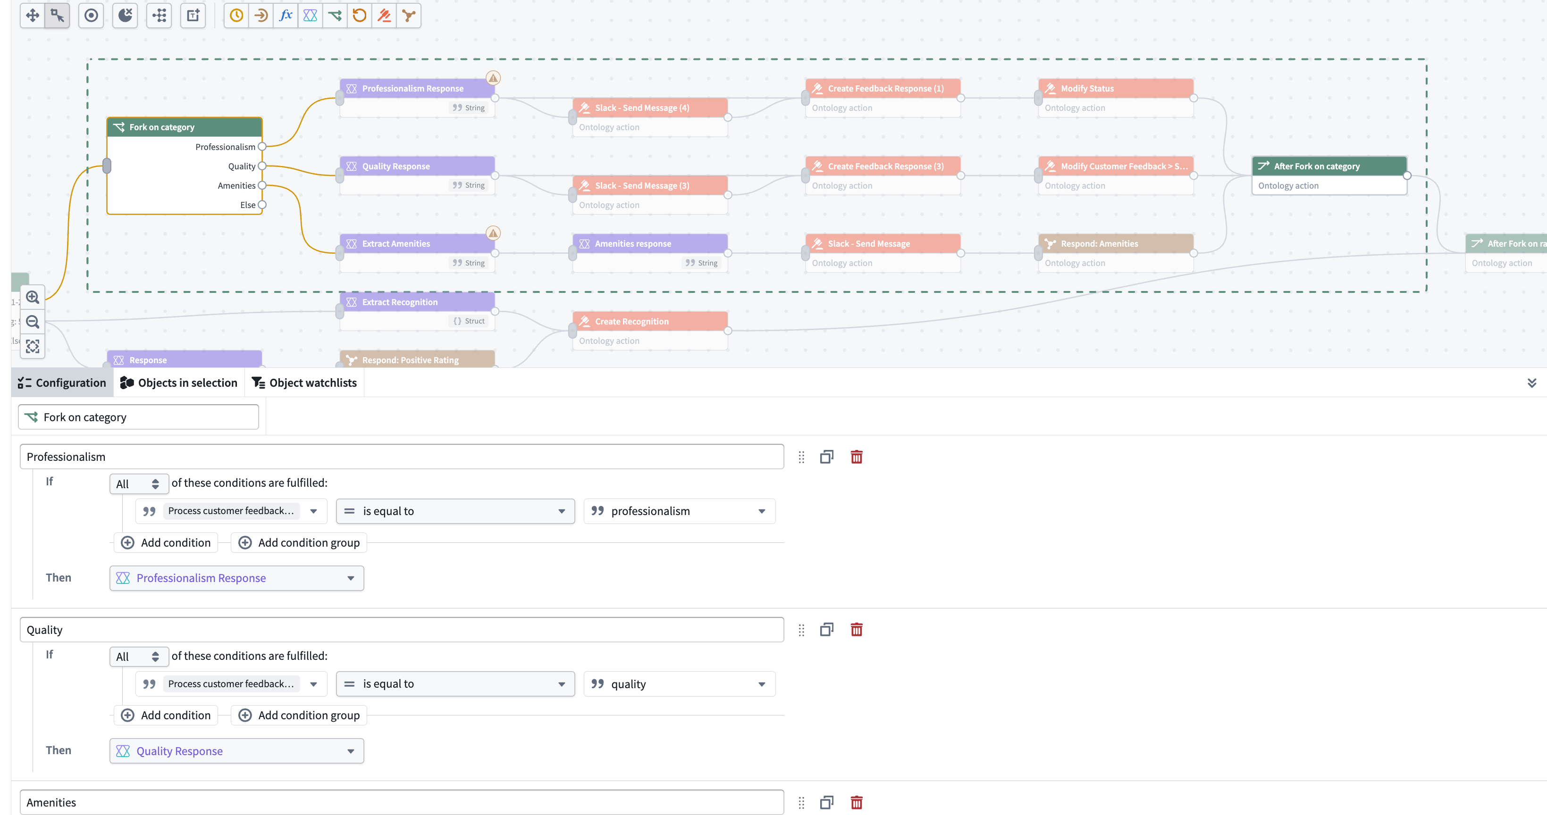The width and height of the screenshot is (1547, 815).
Task: Add a fork branch node
Action: tap(335, 16)
